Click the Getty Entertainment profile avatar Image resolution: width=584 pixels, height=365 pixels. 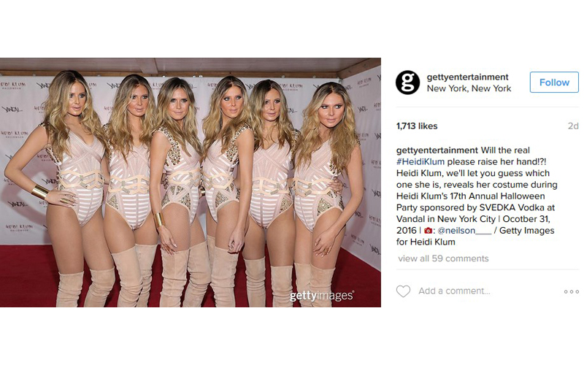(x=407, y=82)
